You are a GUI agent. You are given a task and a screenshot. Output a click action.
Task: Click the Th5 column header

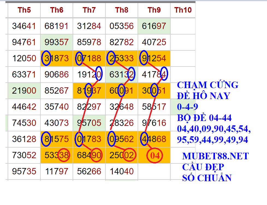coord(24,10)
